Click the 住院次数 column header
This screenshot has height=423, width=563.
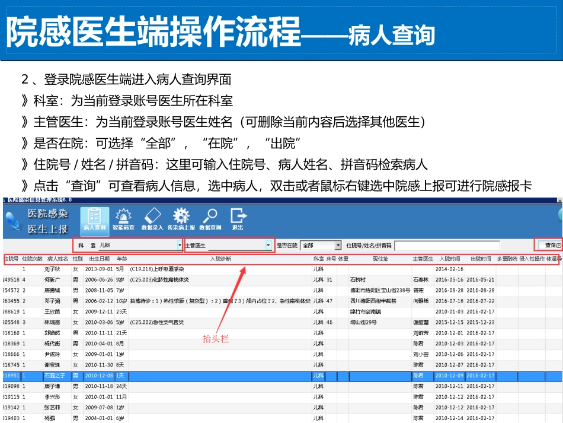click(32, 259)
